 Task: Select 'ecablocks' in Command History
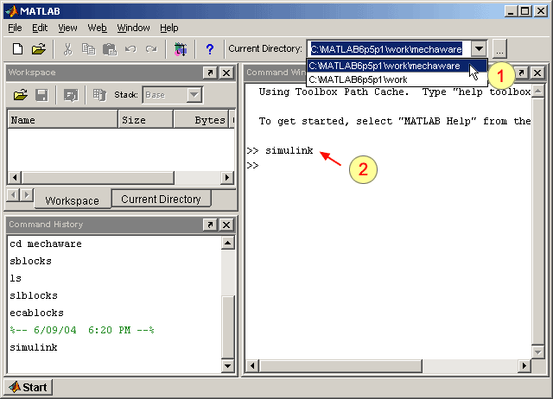click(x=36, y=313)
